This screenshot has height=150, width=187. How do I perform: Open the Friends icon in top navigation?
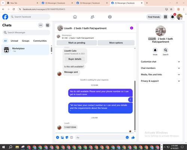pyautogui.click(x=92, y=17)
